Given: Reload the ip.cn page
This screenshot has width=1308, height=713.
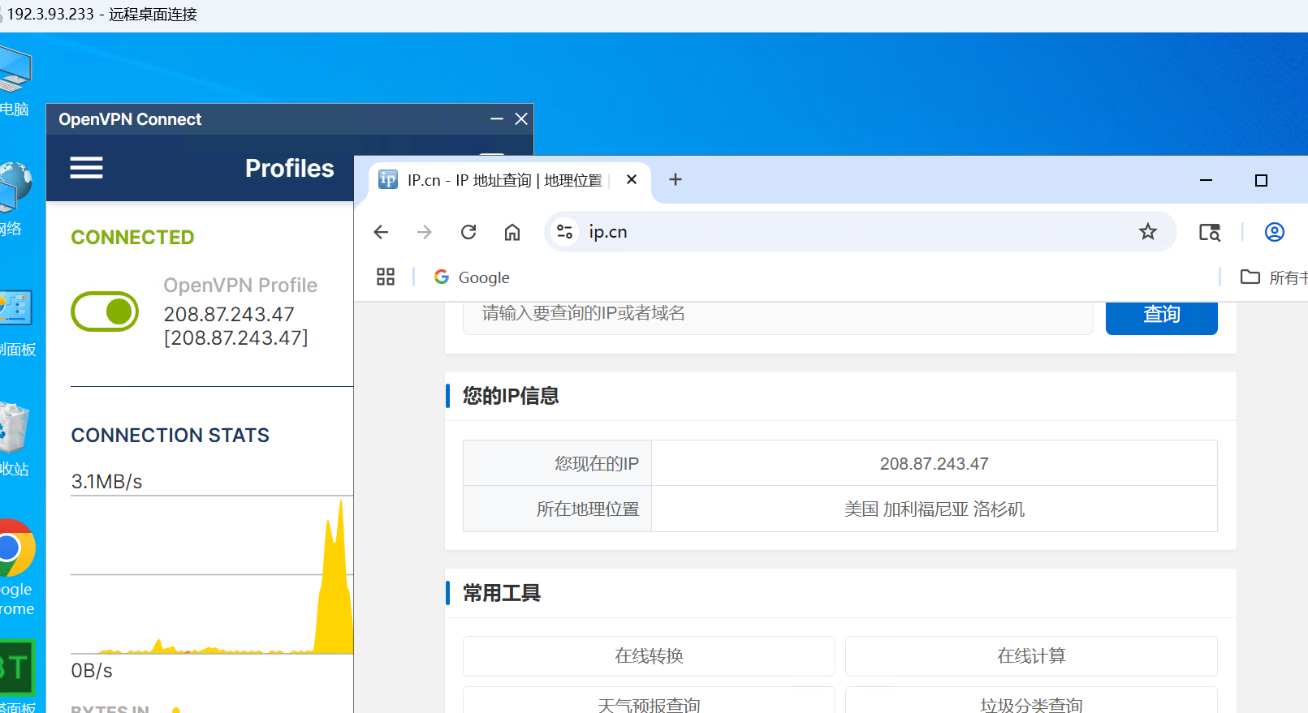Looking at the screenshot, I should tap(468, 232).
